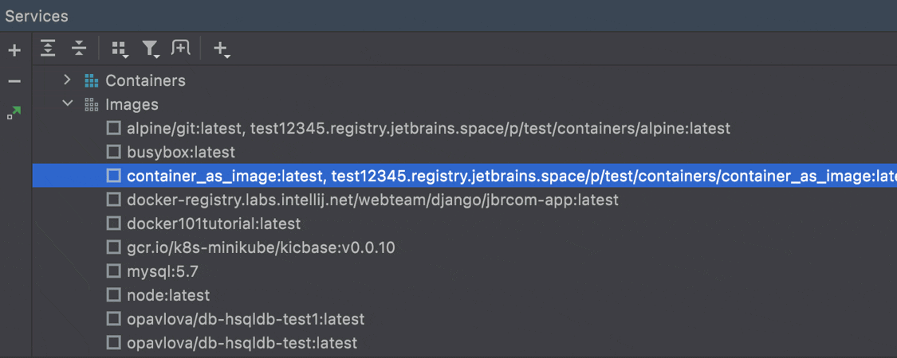897x358 pixels.
Task: Click the Open in New Tab icon
Action: click(181, 49)
